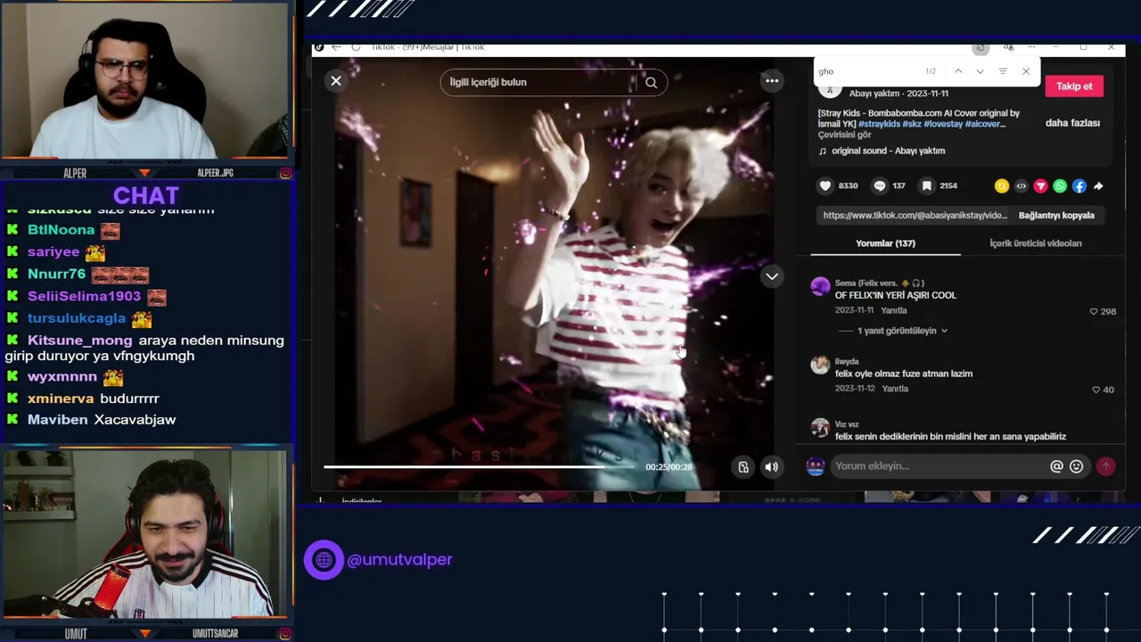Open the emoji picker in comment box
Image resolution: width=1141 pixels, height=642 pixels.
coord(1076,466)
